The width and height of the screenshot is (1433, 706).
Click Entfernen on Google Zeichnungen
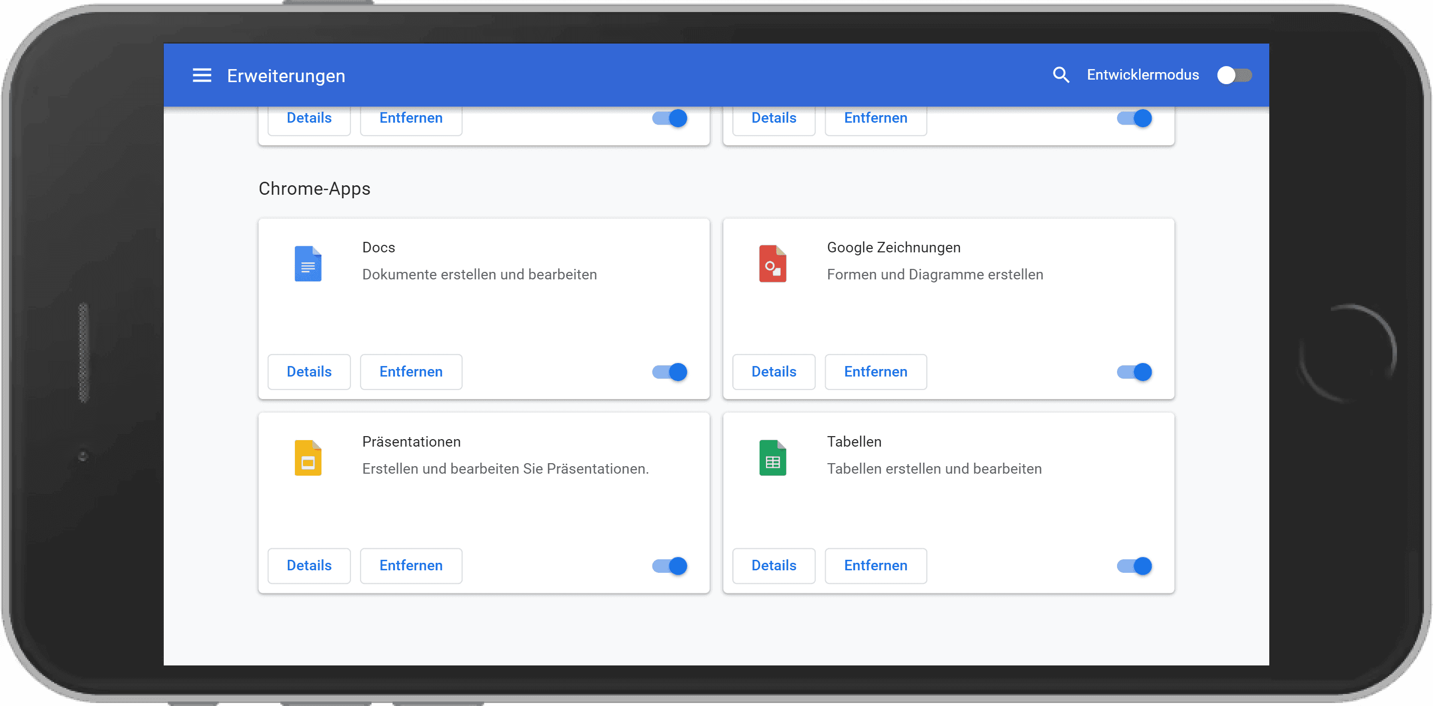click(876, 372)
